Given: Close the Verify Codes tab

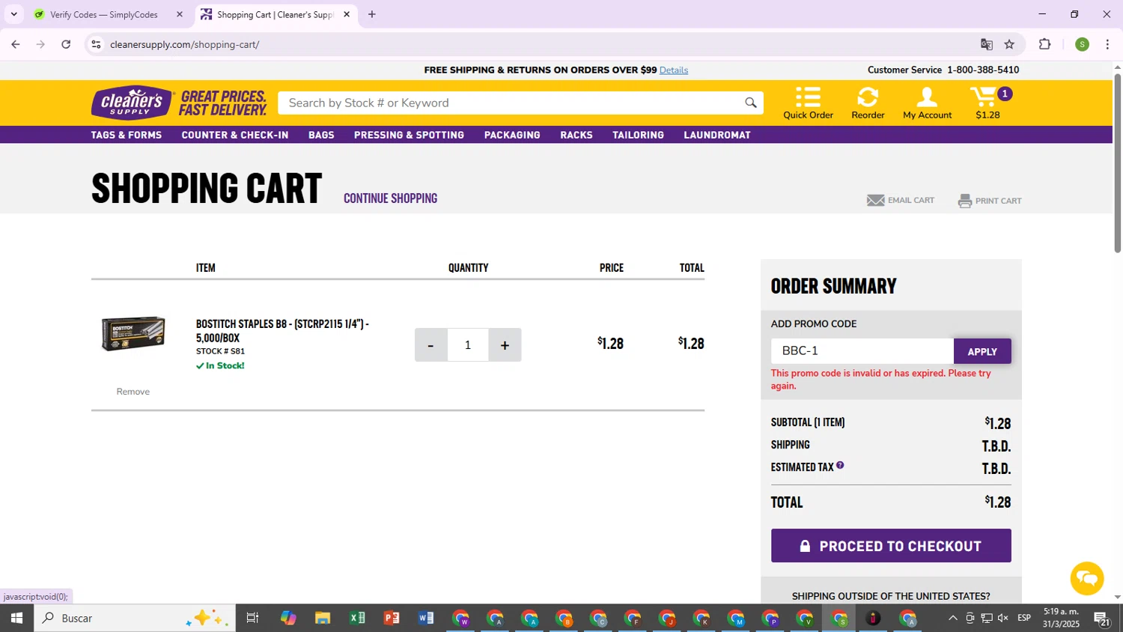Looking at the screenshot, I should click(x=180, y=14).
